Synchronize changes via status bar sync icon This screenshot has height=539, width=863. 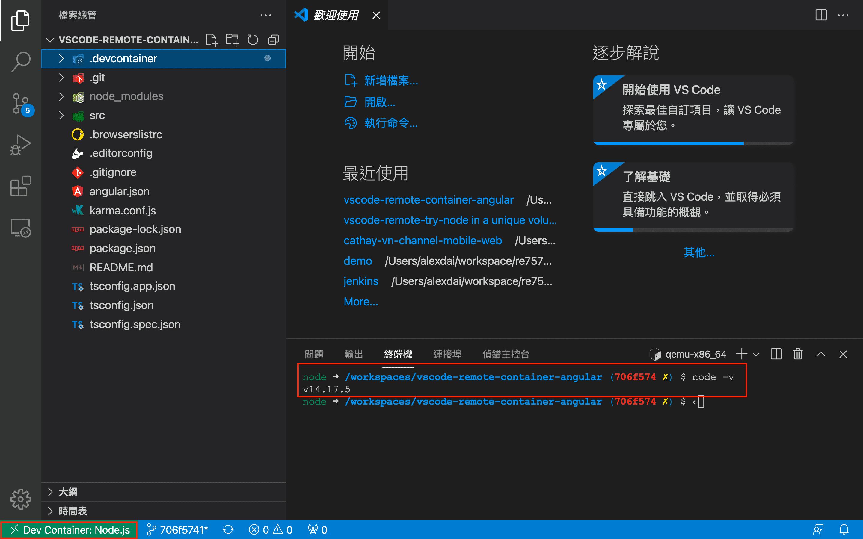(228, 530)
